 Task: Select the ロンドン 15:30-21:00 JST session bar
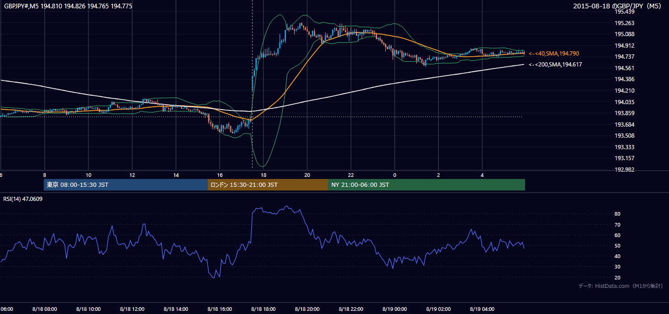click(268, 185)
